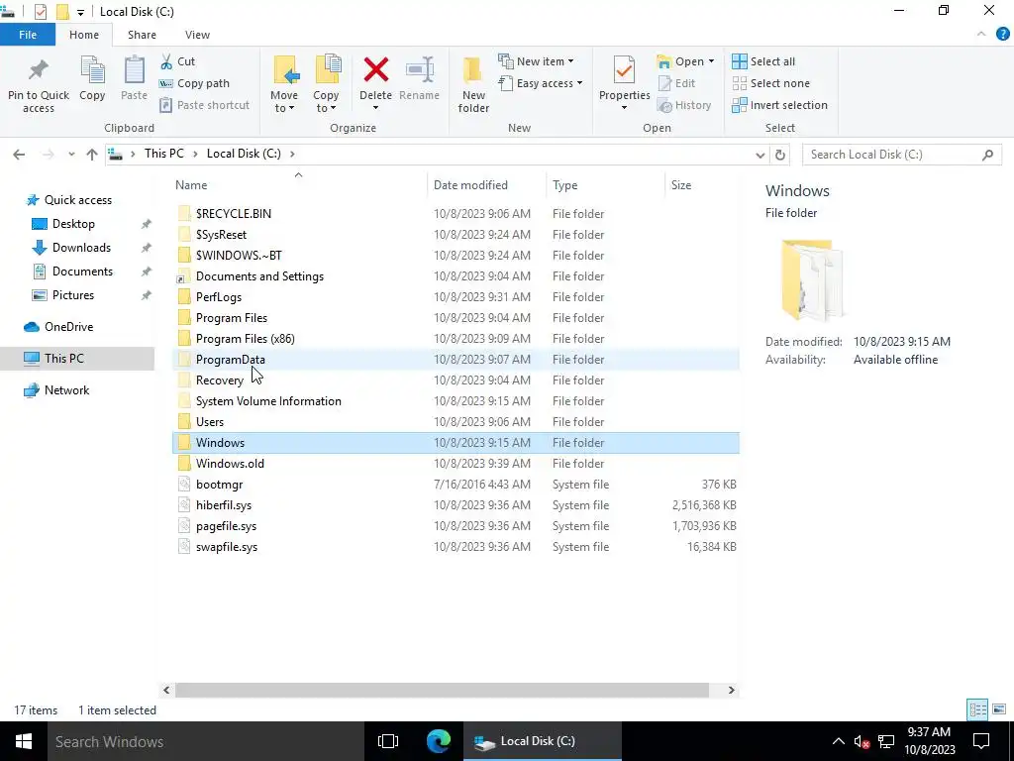Select the Windows.old folder
1014x761 pixels.
pyautogui.click(x=456, y=464)
